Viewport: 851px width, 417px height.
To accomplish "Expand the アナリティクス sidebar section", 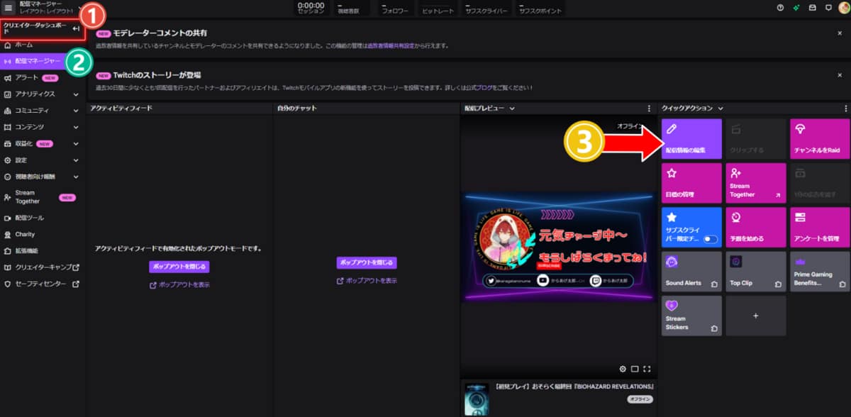I will (x=76, y=94).
